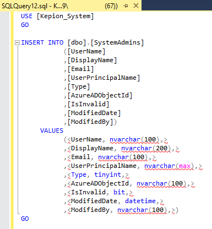This screenshot has height=229, width=212.
Task: Click [UserName] in column list
Action: coord(86,51)
